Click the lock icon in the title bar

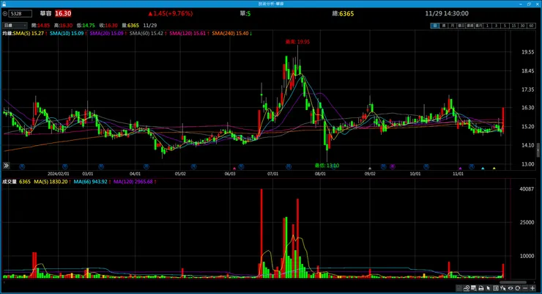tap(4, 4)
